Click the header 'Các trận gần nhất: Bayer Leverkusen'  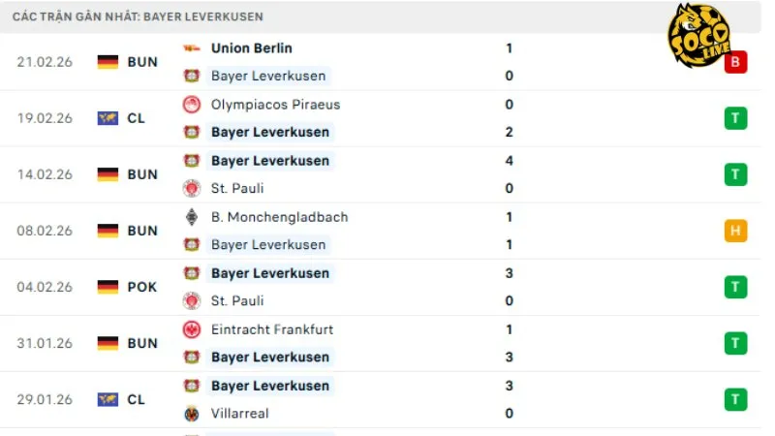[x=138, y=16]
